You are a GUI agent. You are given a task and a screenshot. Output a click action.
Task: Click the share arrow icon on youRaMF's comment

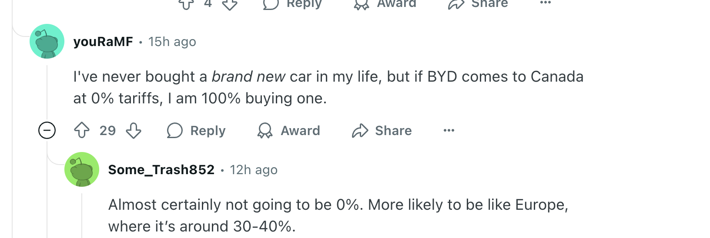tap(360, 130)
